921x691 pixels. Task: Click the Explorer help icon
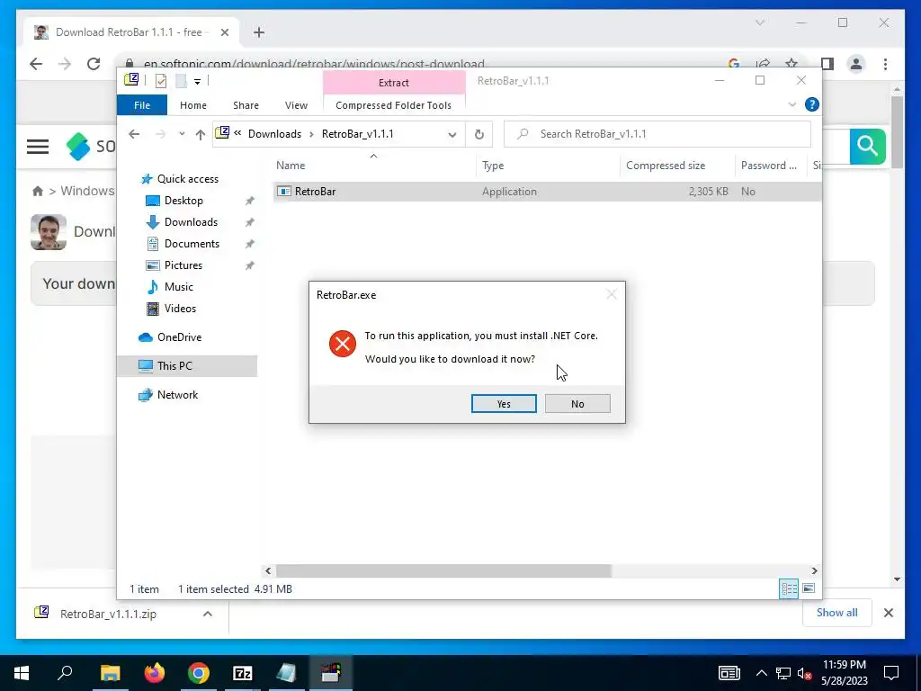pyautogui.click(x=812, y=104)
